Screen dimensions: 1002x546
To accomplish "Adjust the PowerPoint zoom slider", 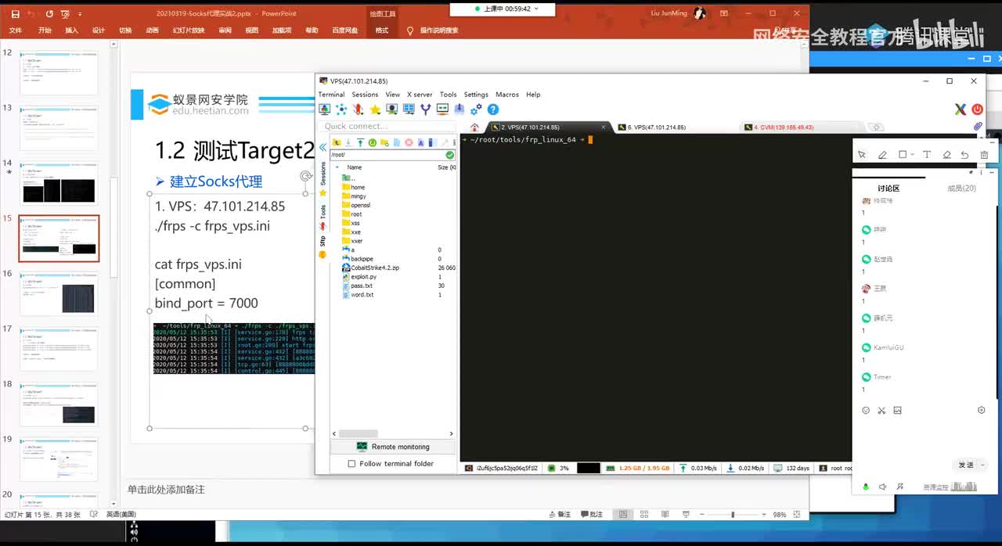I will (x=733, y=515).
